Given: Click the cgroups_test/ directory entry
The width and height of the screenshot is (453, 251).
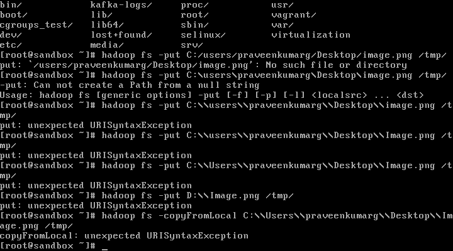Looking at the screenshot, I should (36, 25).
